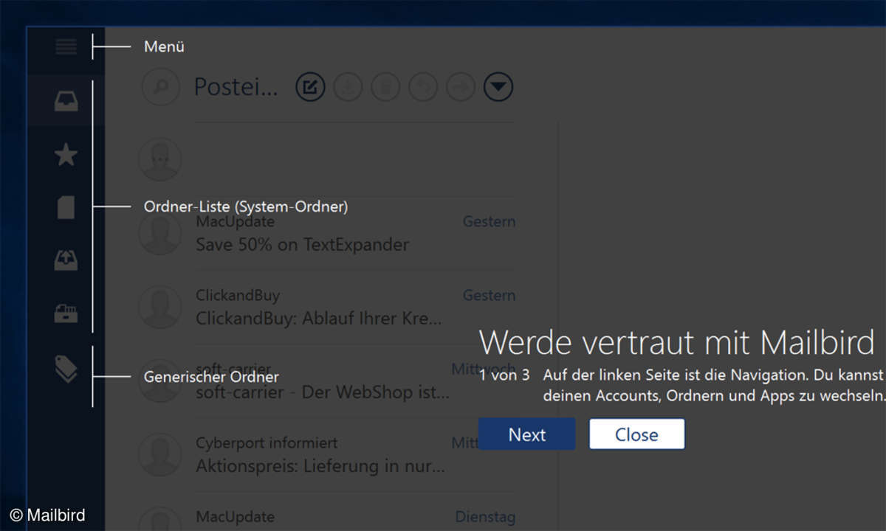Viewport: 886px width, 531px height.
Task: Click the Postei... folder title
Action: point(236,88)
